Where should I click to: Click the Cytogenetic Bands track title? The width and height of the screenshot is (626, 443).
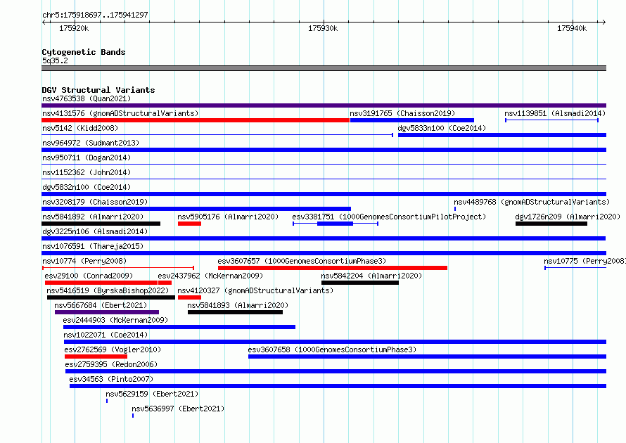point(84,52)
